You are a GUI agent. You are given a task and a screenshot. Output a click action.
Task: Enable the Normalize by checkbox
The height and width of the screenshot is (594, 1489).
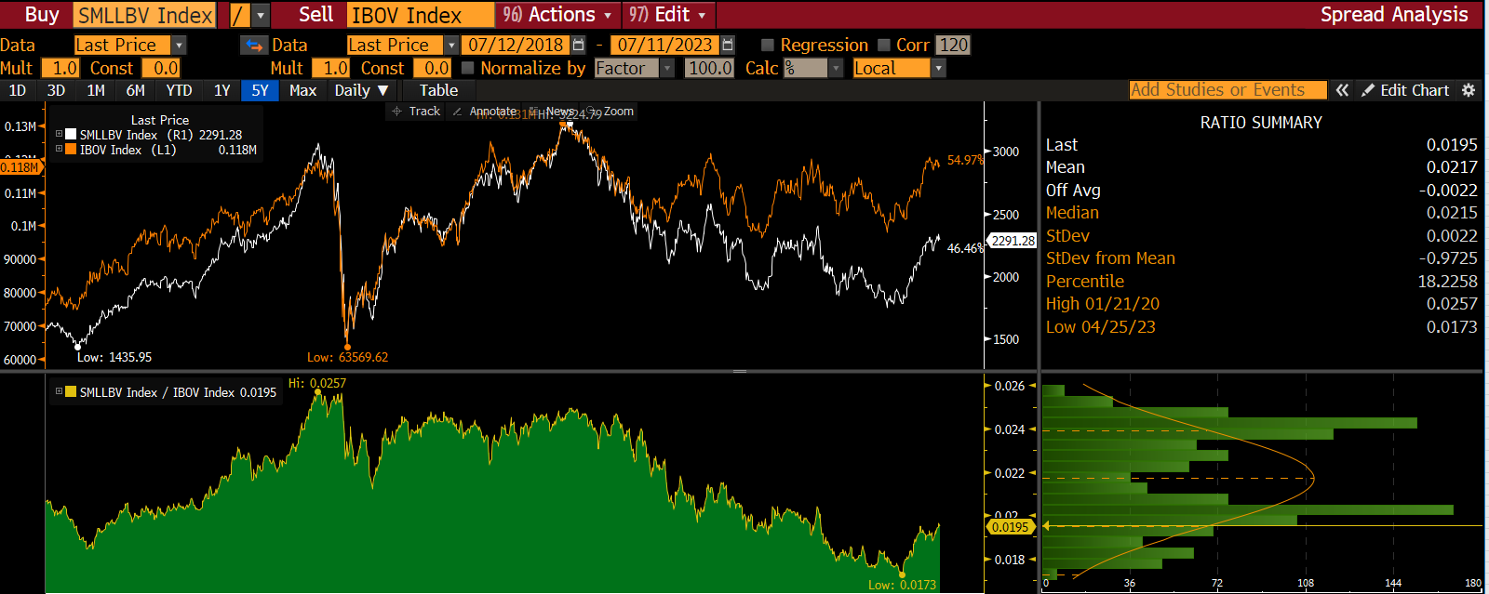click(x=468, y=68)
